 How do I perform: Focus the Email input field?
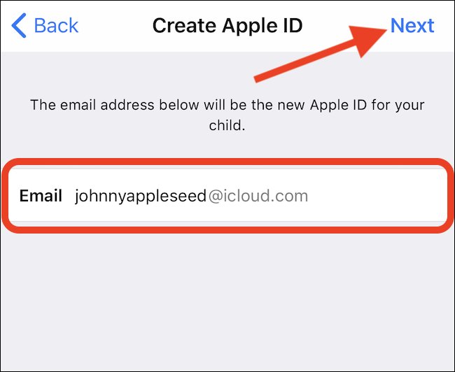tap(227, 196)
